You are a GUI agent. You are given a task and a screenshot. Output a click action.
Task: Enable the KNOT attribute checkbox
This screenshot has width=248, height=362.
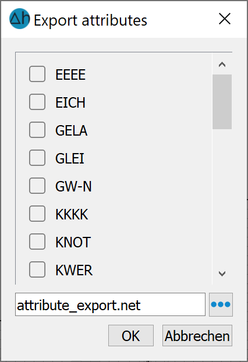pyautogui.click(x=37, y=242)
